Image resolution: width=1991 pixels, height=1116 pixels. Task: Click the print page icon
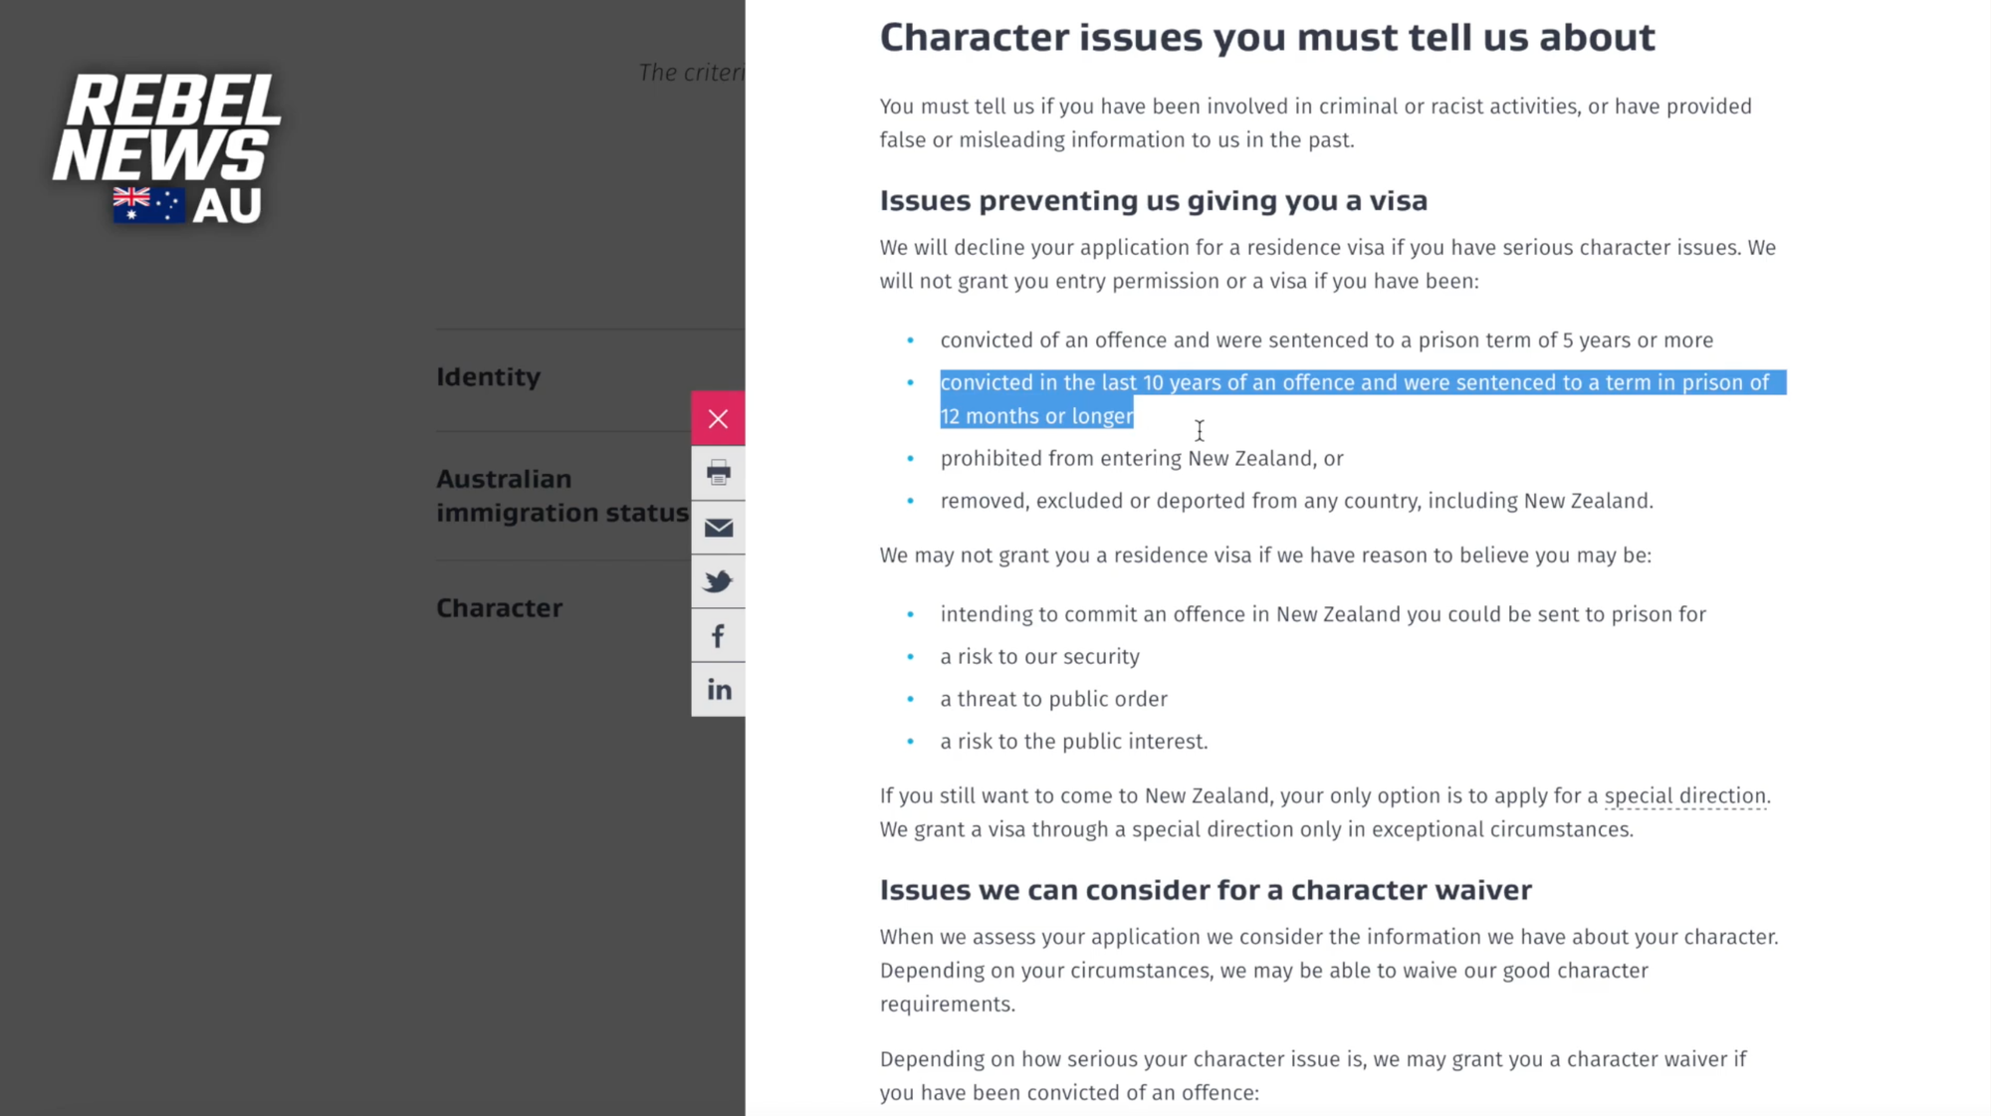[x=718, y=473]
